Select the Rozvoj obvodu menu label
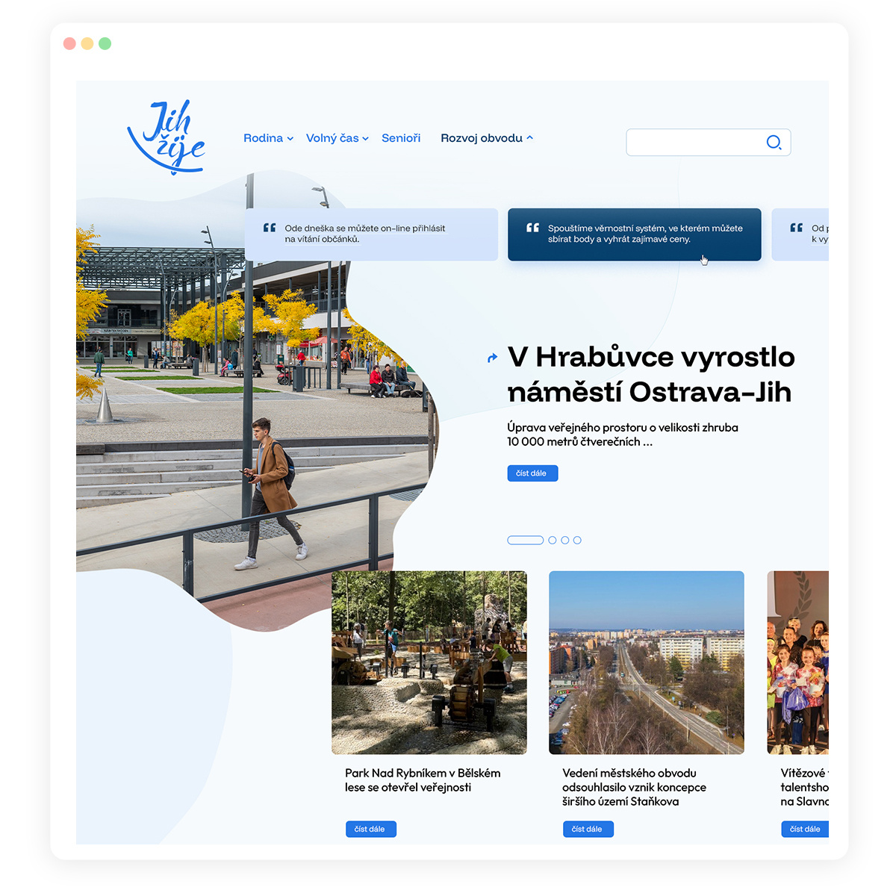The height and width of the screenshot is (896, 896). point(482,138)
